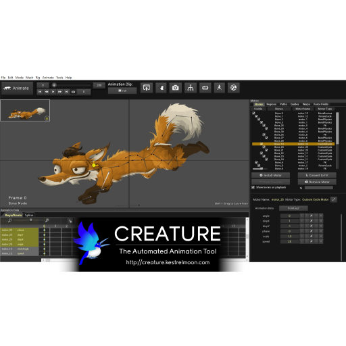Click the frame scrubber slider handle
The height and width of the screenshot is (346, 346).
[x=54, y=85]
